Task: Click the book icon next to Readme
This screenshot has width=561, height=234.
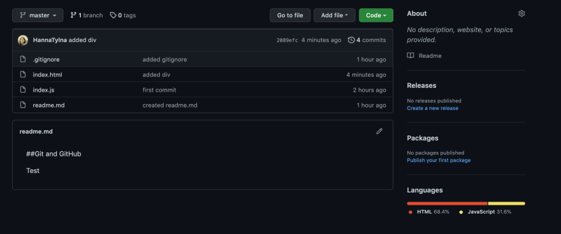Action: click(x=411, y=56)
